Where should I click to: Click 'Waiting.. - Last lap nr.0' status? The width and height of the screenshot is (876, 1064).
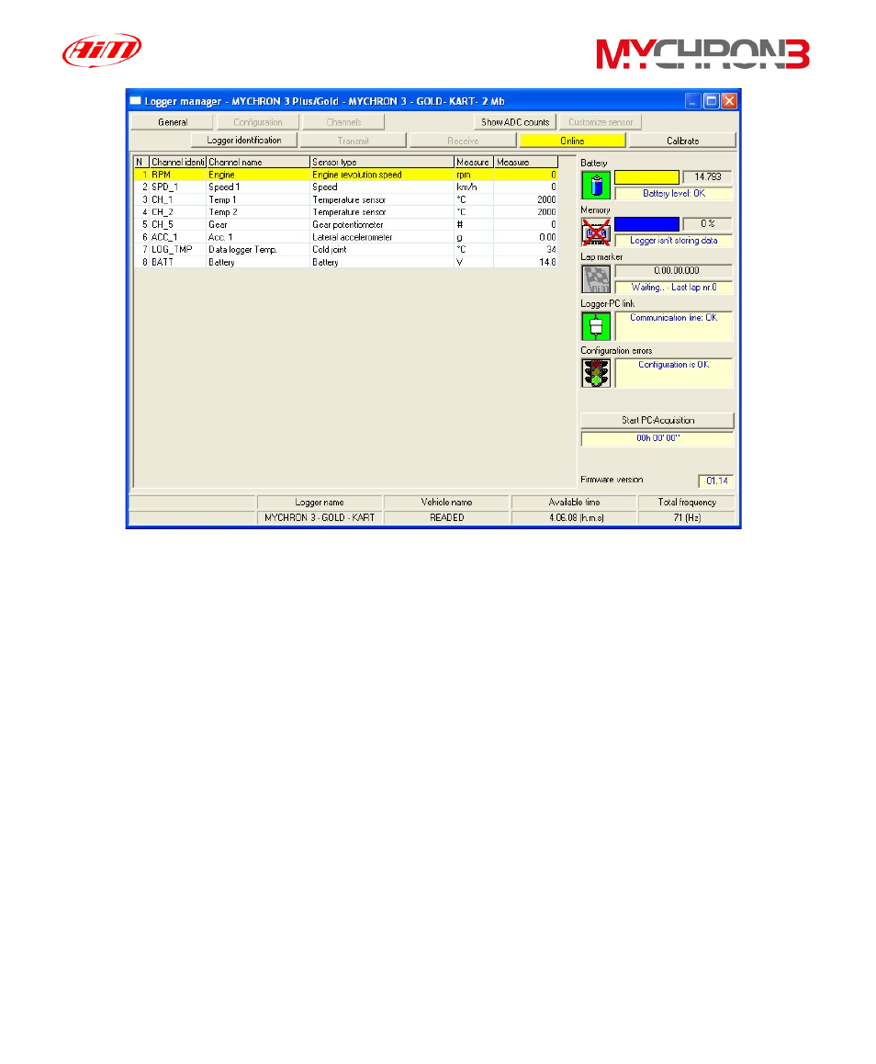[674, 287]
